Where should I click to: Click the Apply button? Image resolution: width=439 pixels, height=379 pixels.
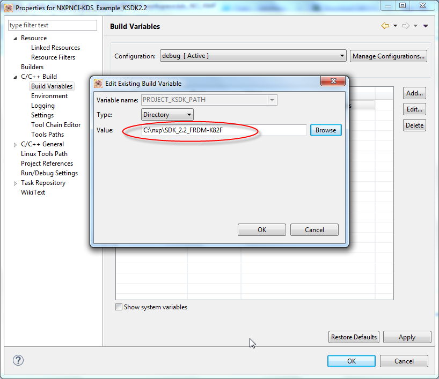[407, 337]
